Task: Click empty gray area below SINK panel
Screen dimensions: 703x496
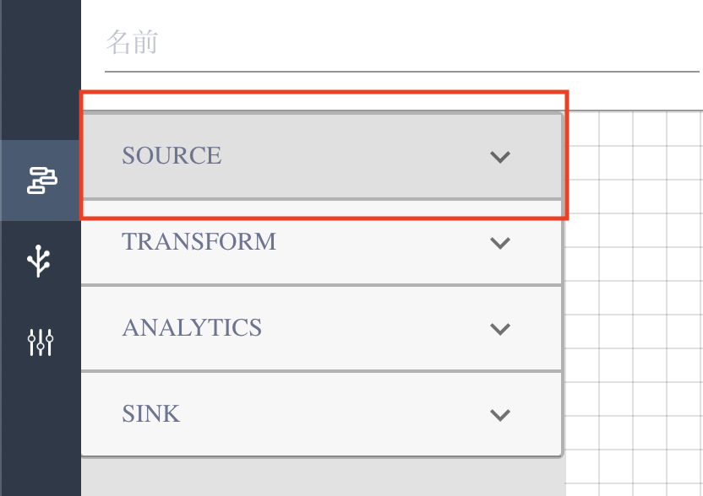Action: (321, 477)
